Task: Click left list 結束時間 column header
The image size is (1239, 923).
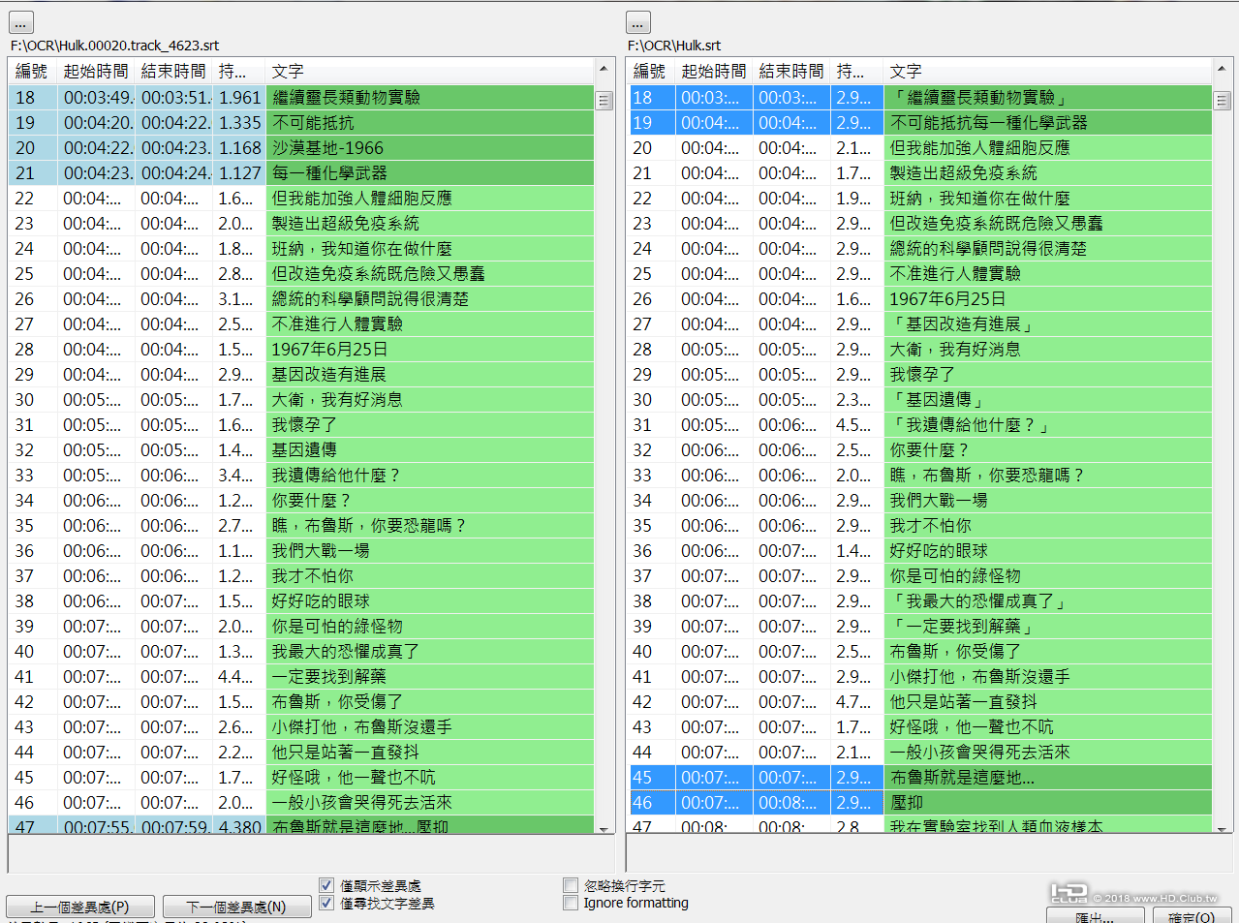Action: 173,71
